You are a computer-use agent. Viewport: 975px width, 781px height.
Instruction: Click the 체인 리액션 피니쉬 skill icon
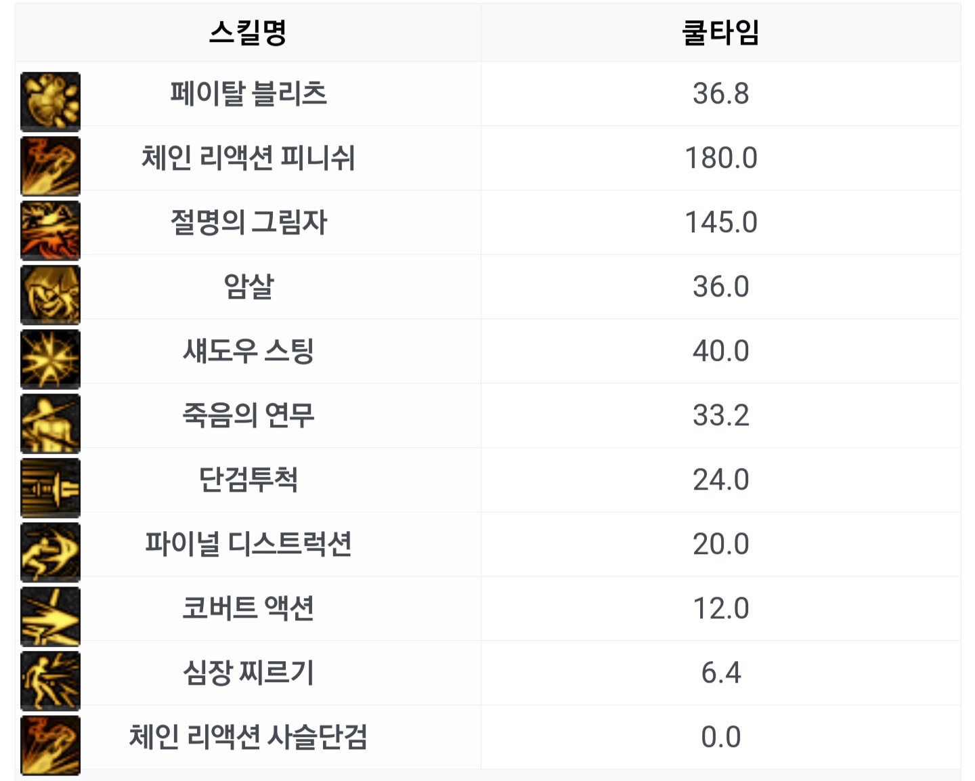(x=50, y=166)
